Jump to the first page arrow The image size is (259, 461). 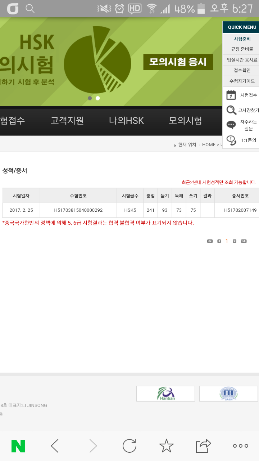click(x=210, y=241)
